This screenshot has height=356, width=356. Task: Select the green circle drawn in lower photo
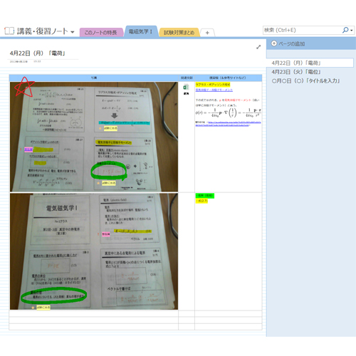coord(54,295)
